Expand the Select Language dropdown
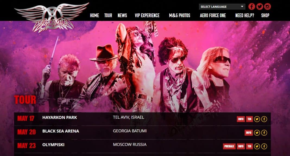Viewport: 290px width, 156px height. click(x=222, y=7)
